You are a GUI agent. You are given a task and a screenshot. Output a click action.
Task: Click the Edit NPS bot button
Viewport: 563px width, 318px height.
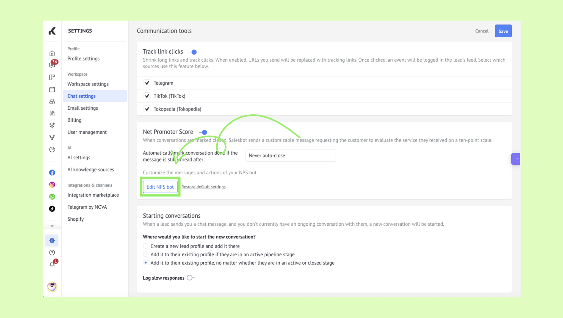coord(160,187)
